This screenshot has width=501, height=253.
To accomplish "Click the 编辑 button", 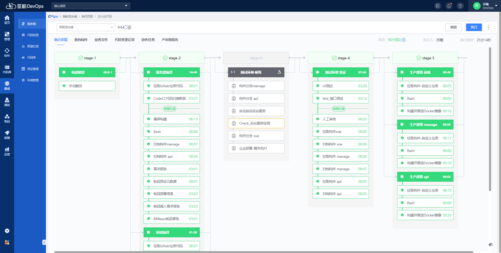I will 453,27.
